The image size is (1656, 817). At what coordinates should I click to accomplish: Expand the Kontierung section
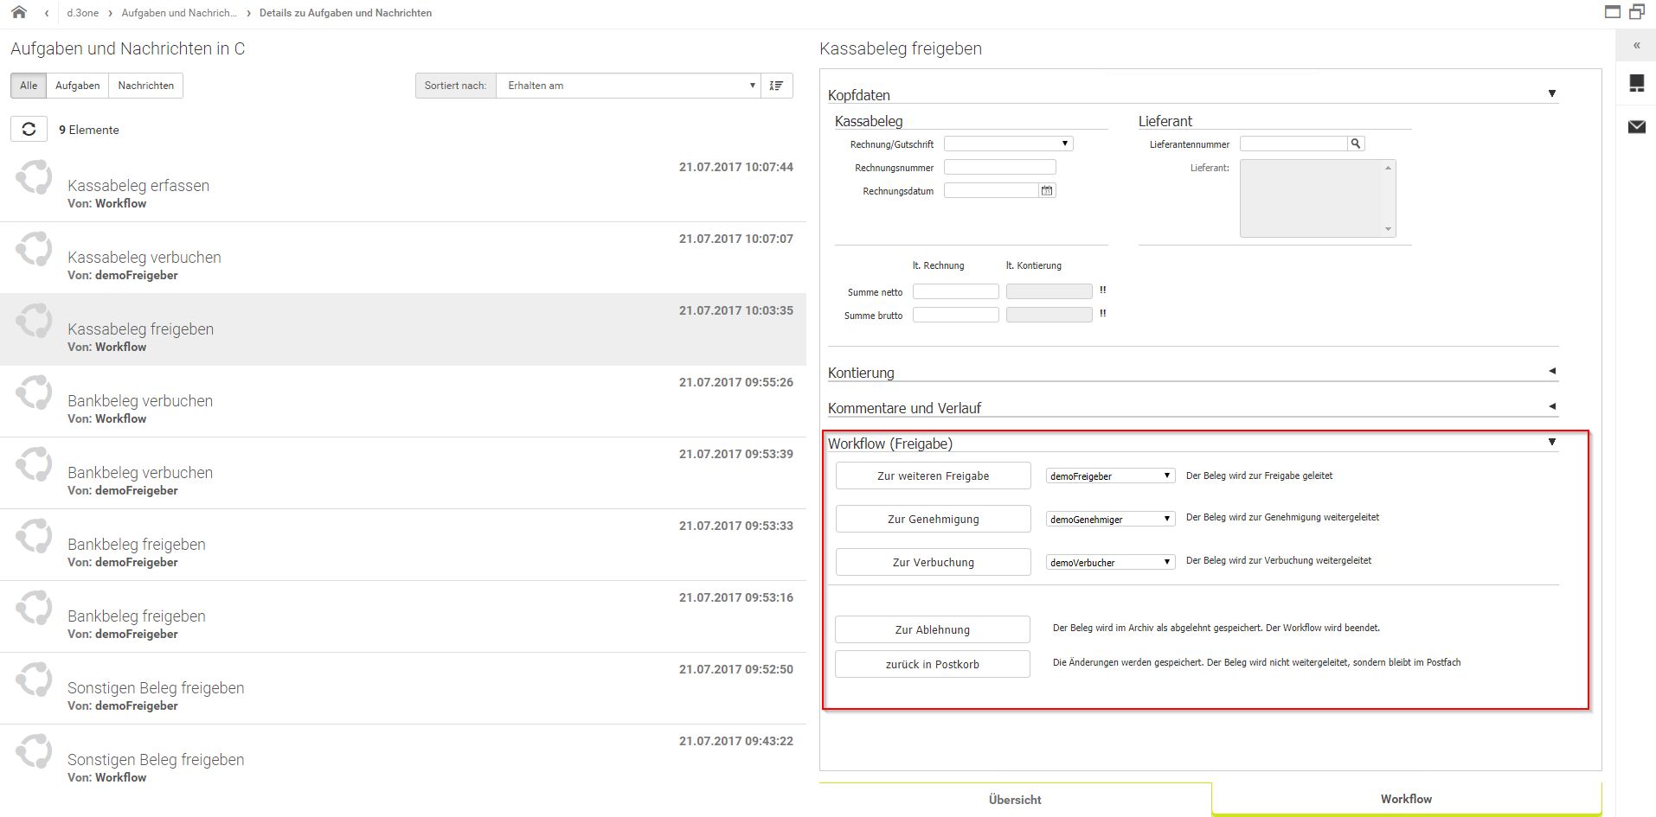coord(1192,373)
